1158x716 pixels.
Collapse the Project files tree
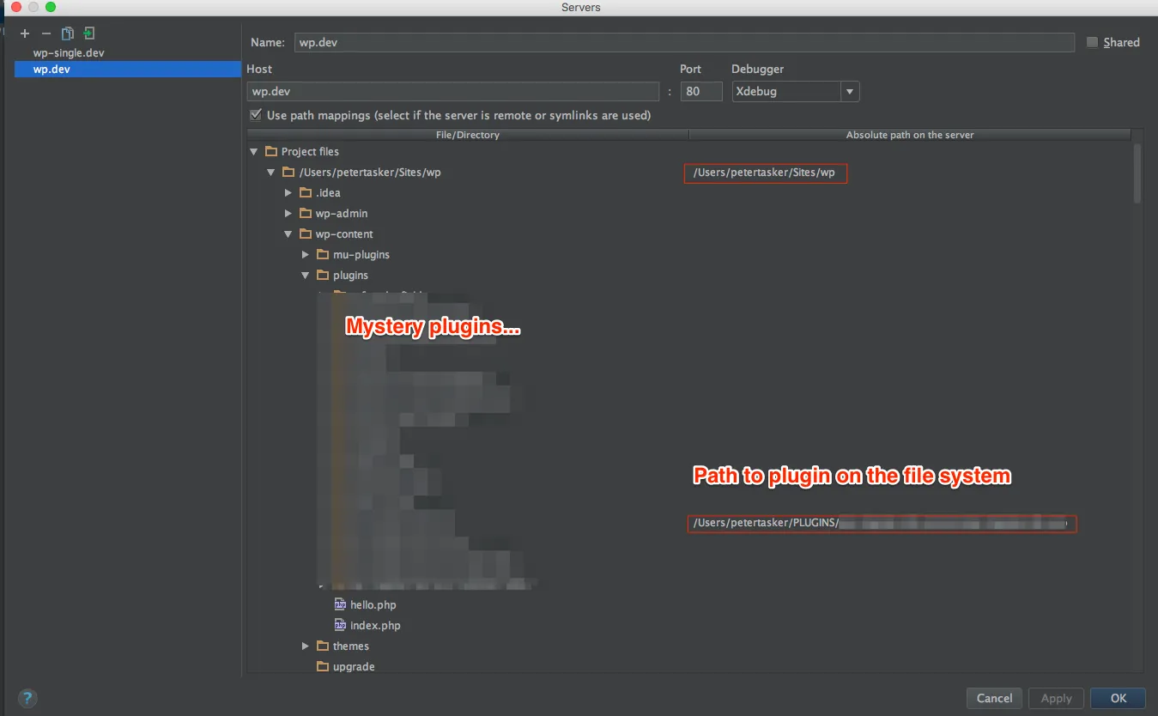[x=254, y=151]
